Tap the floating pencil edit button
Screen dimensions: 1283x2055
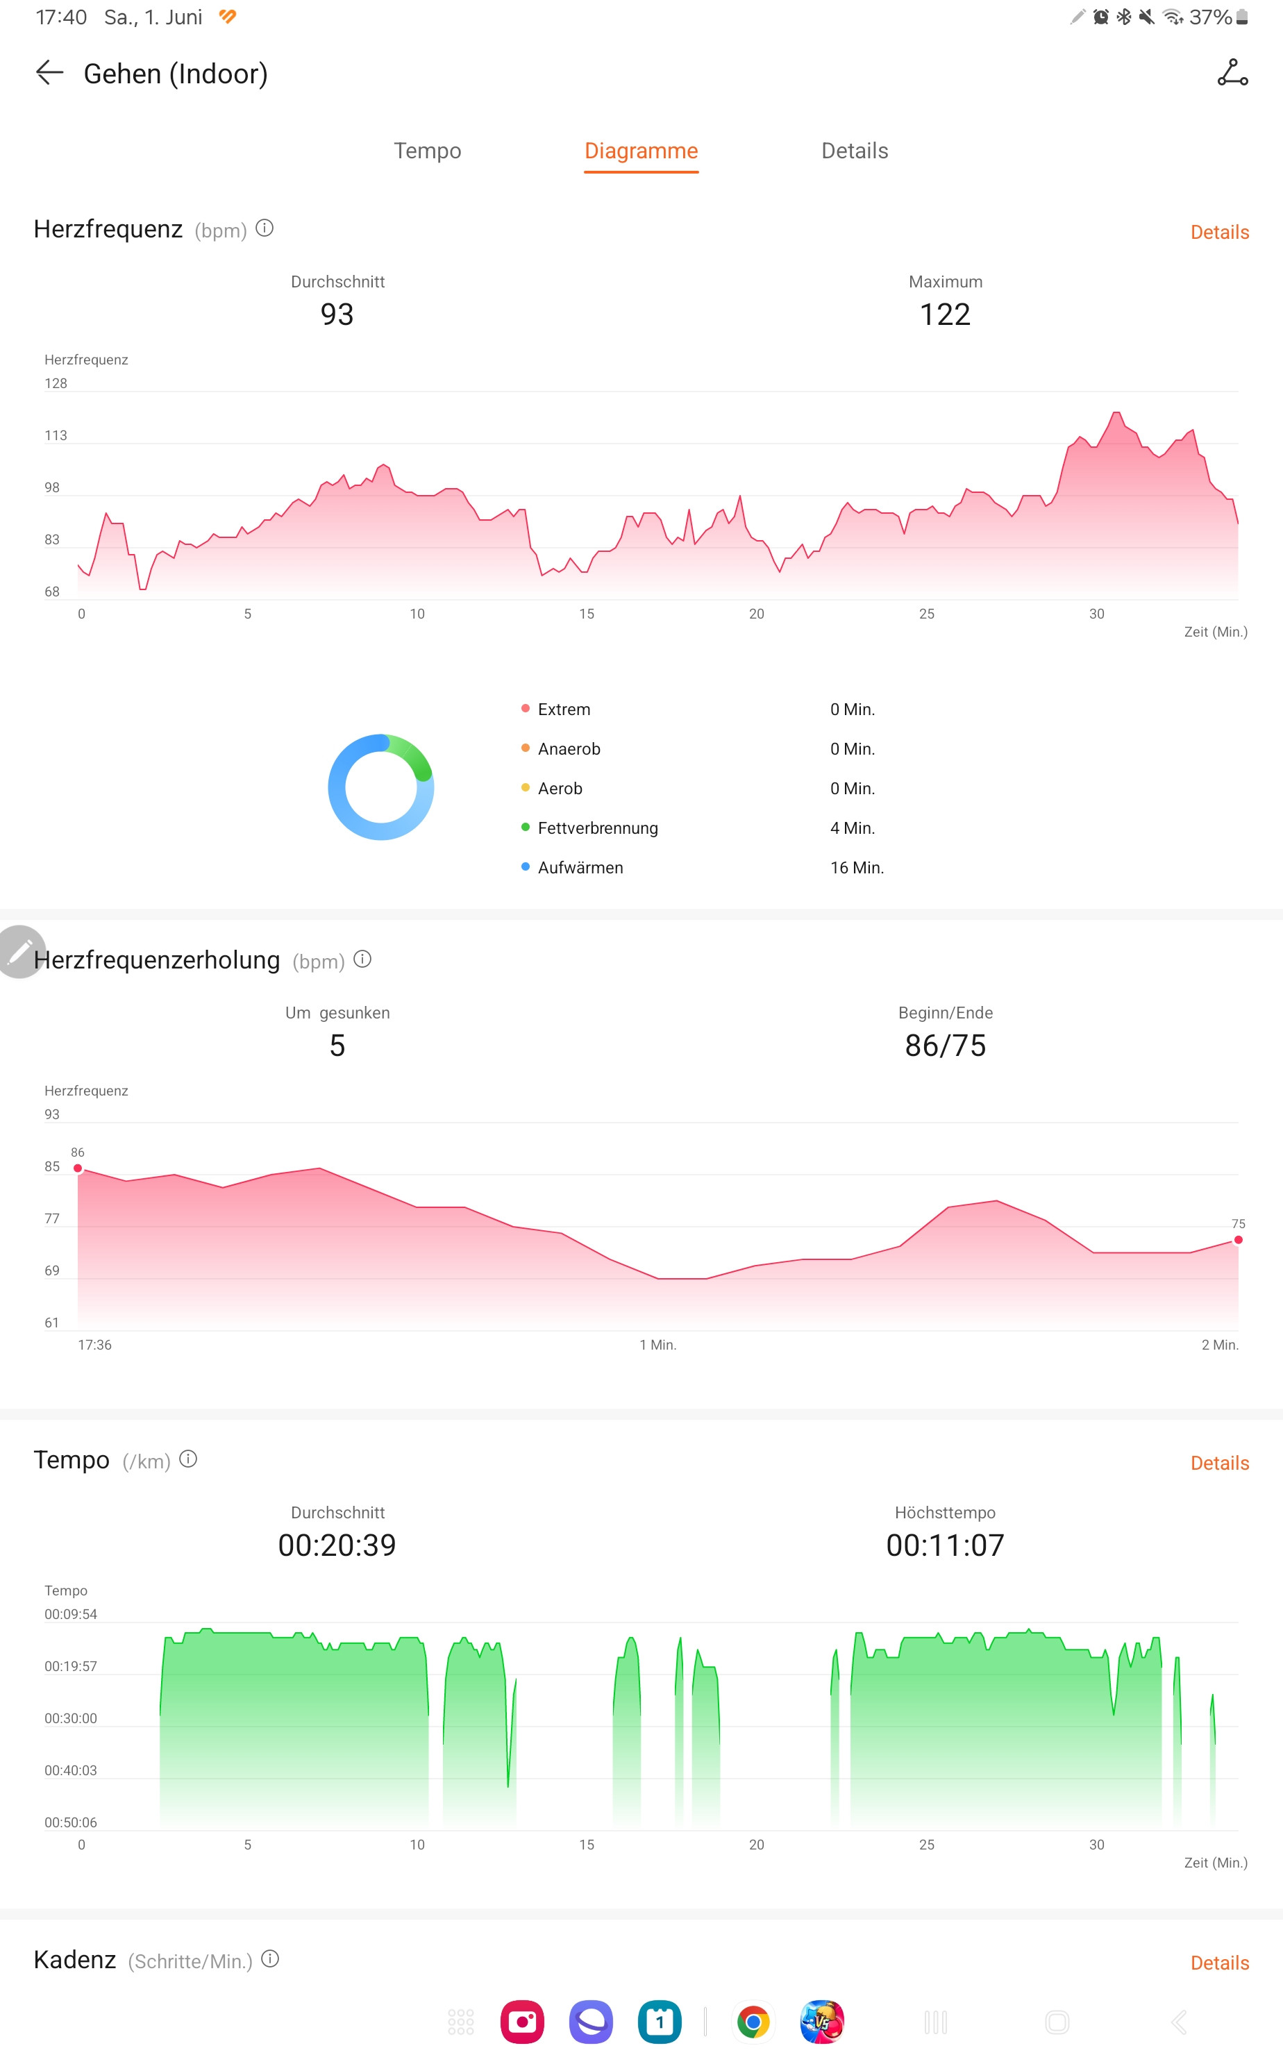(x=20, y=951)
